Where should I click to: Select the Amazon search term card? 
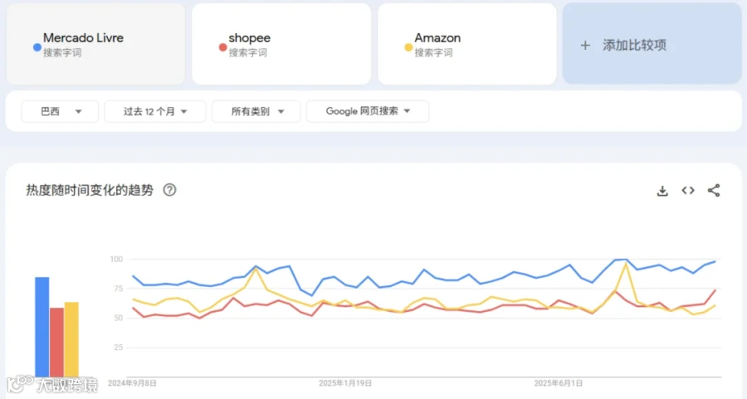click(467, 44)
